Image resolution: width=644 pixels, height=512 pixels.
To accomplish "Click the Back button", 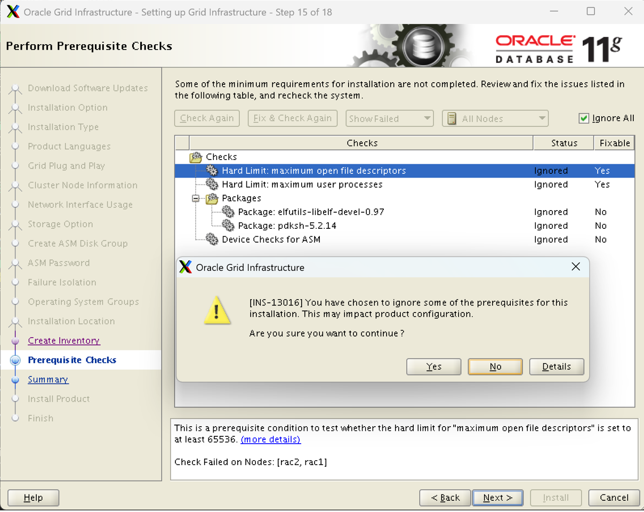I will coord(445,498).
